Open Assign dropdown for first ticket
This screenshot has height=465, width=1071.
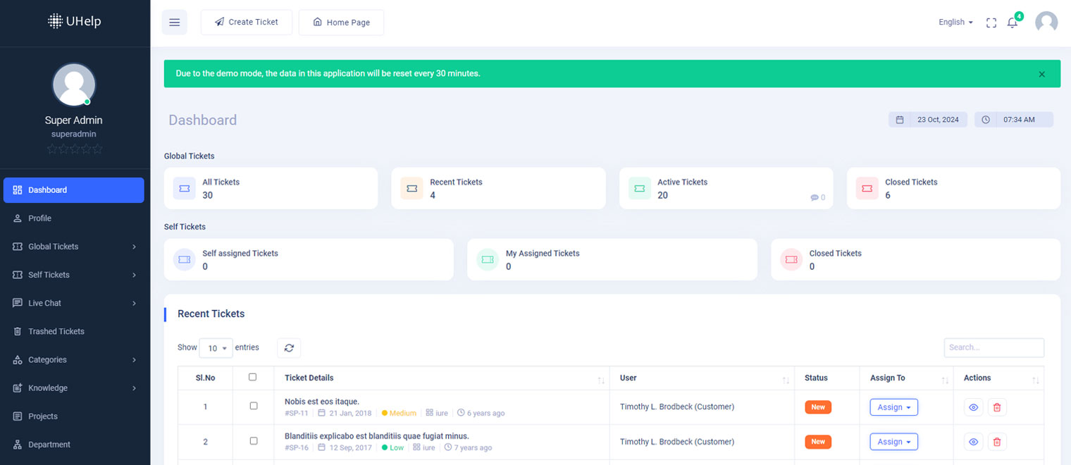tap(893, 407)
